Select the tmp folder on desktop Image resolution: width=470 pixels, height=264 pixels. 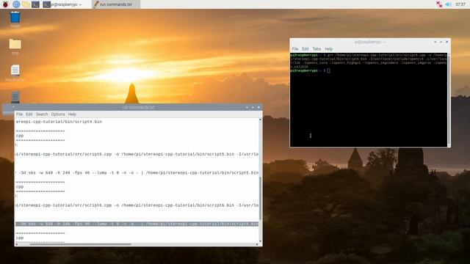coord(15,46)
